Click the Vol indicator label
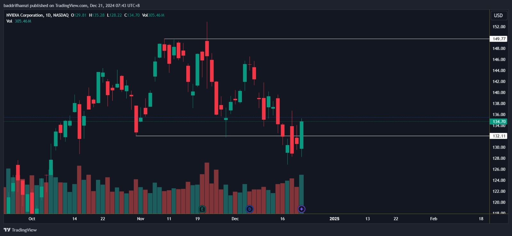Viewport: 512px width, 236px height. (9, 21)
